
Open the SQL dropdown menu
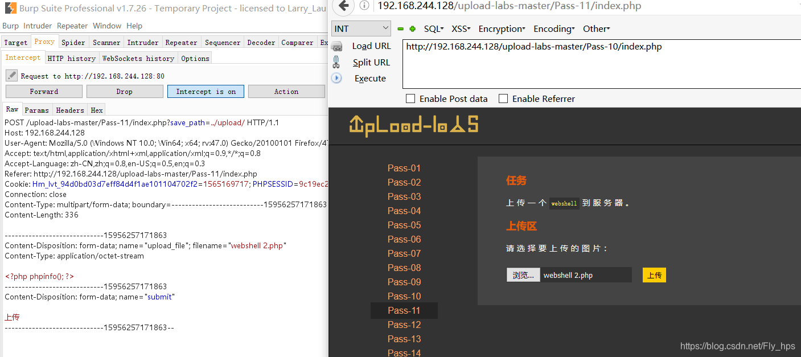point(434,28)
